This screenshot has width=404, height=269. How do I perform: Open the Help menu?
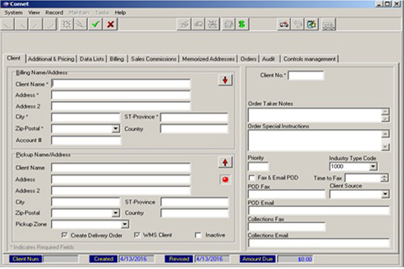pyautogui.click(x=121, y=13)
